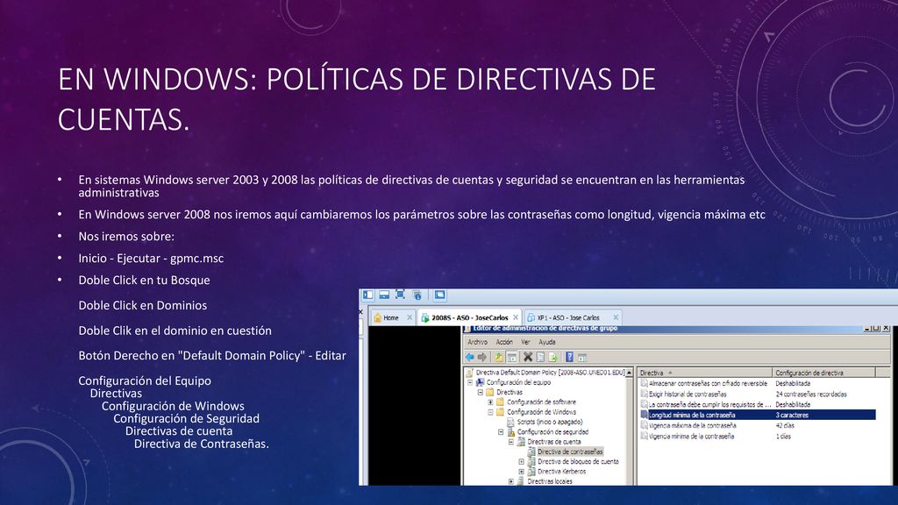Viewport: 898px width, 505px height.
Task: Select the Directivas folder in the tree
Action: (510, 392)
